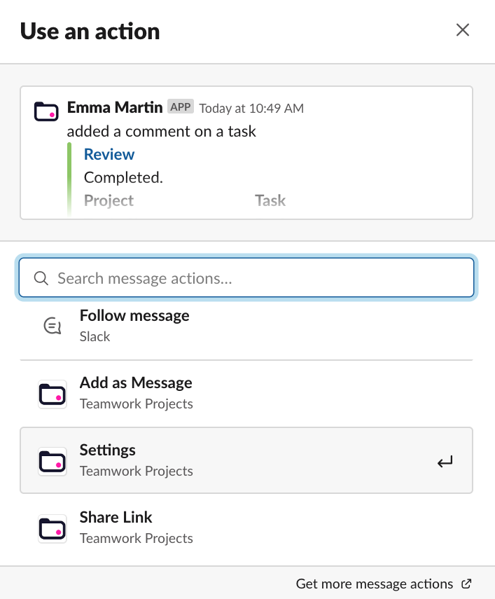Close the Use an action dialog
Viewport: 495px width, 599px height.
coord(463,30)
